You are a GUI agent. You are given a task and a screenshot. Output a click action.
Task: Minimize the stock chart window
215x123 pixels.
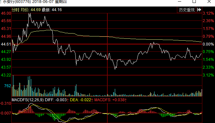180,2
